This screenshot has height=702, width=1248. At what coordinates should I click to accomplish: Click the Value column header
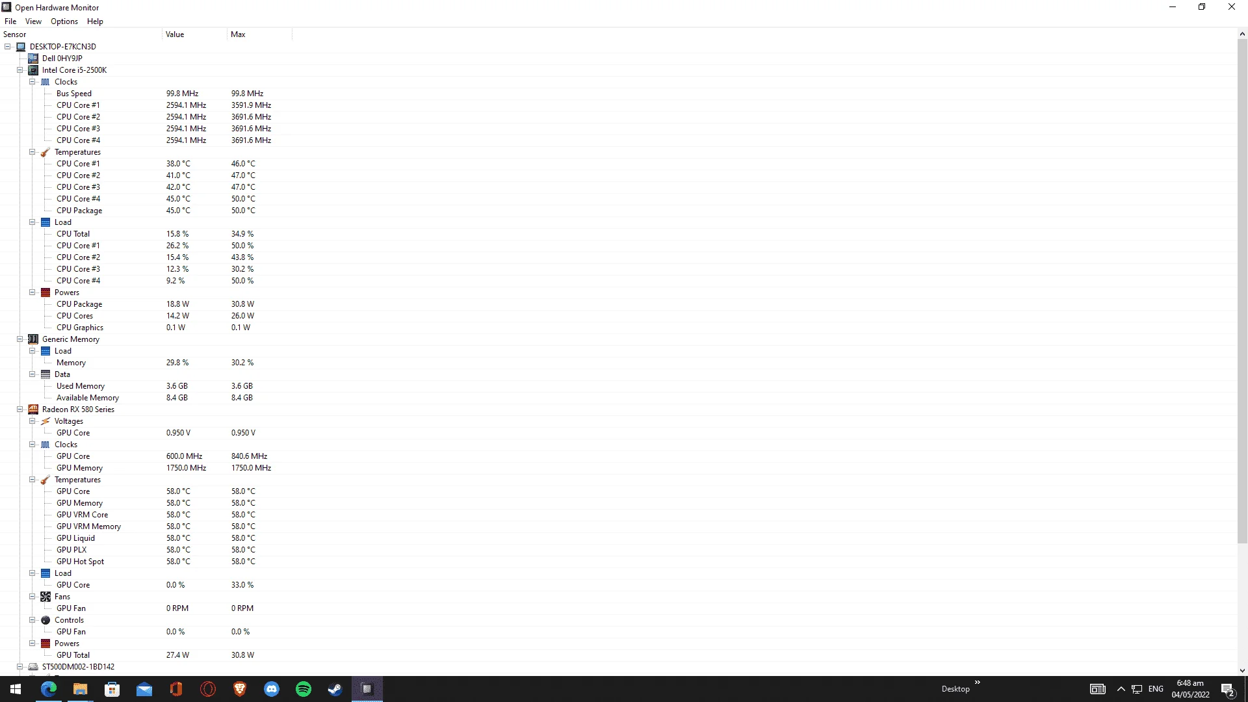[194, 34]
